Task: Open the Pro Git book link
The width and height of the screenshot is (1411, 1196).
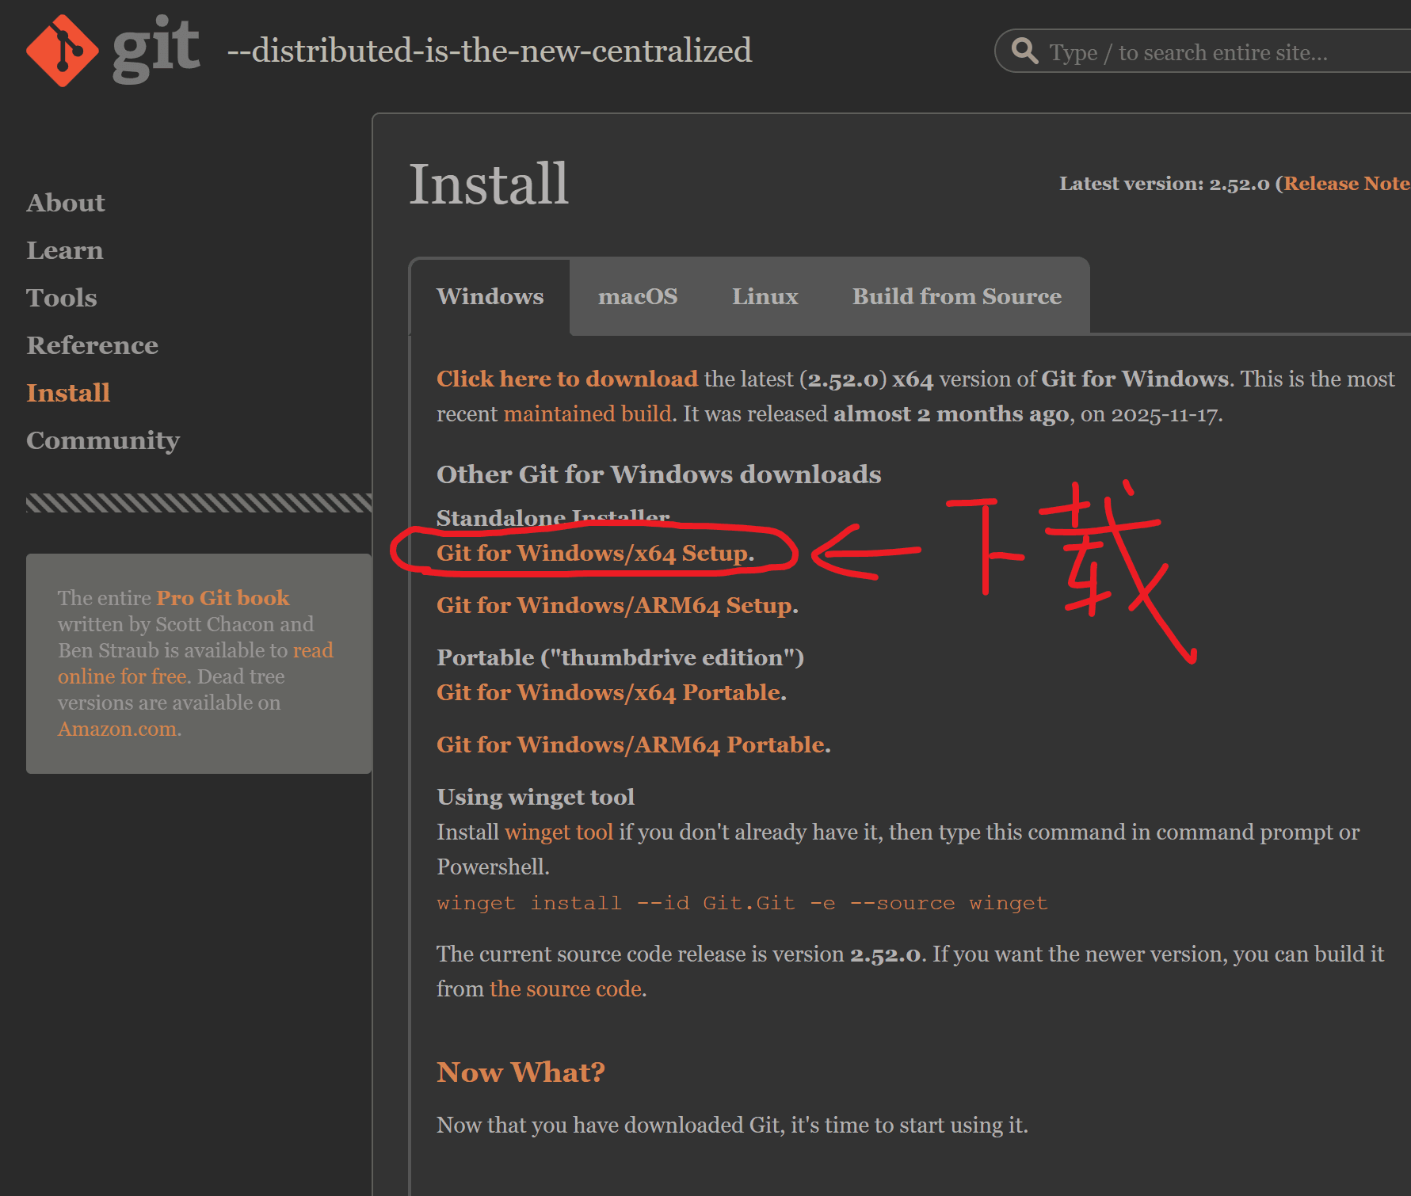Action: pyautogui.click(x=223, y=597)
